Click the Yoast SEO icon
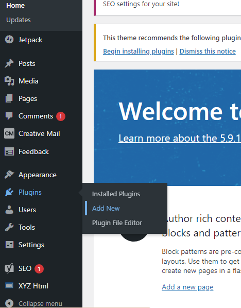Image resolution: width=241 pixels, height=308 pixels. click(x=9, y=268)
